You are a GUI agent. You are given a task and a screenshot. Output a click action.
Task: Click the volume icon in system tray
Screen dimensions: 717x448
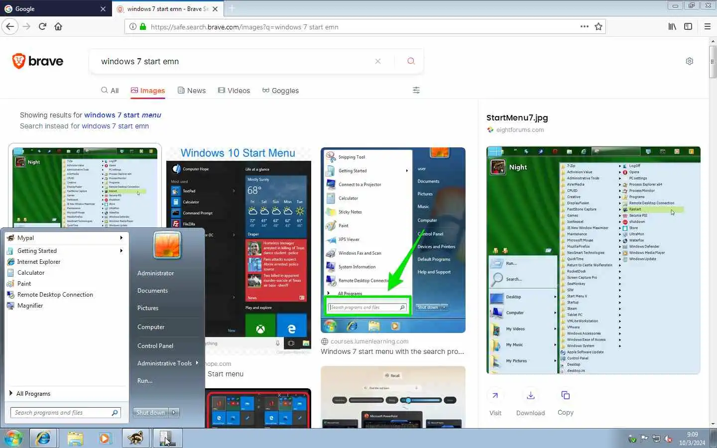668,439
